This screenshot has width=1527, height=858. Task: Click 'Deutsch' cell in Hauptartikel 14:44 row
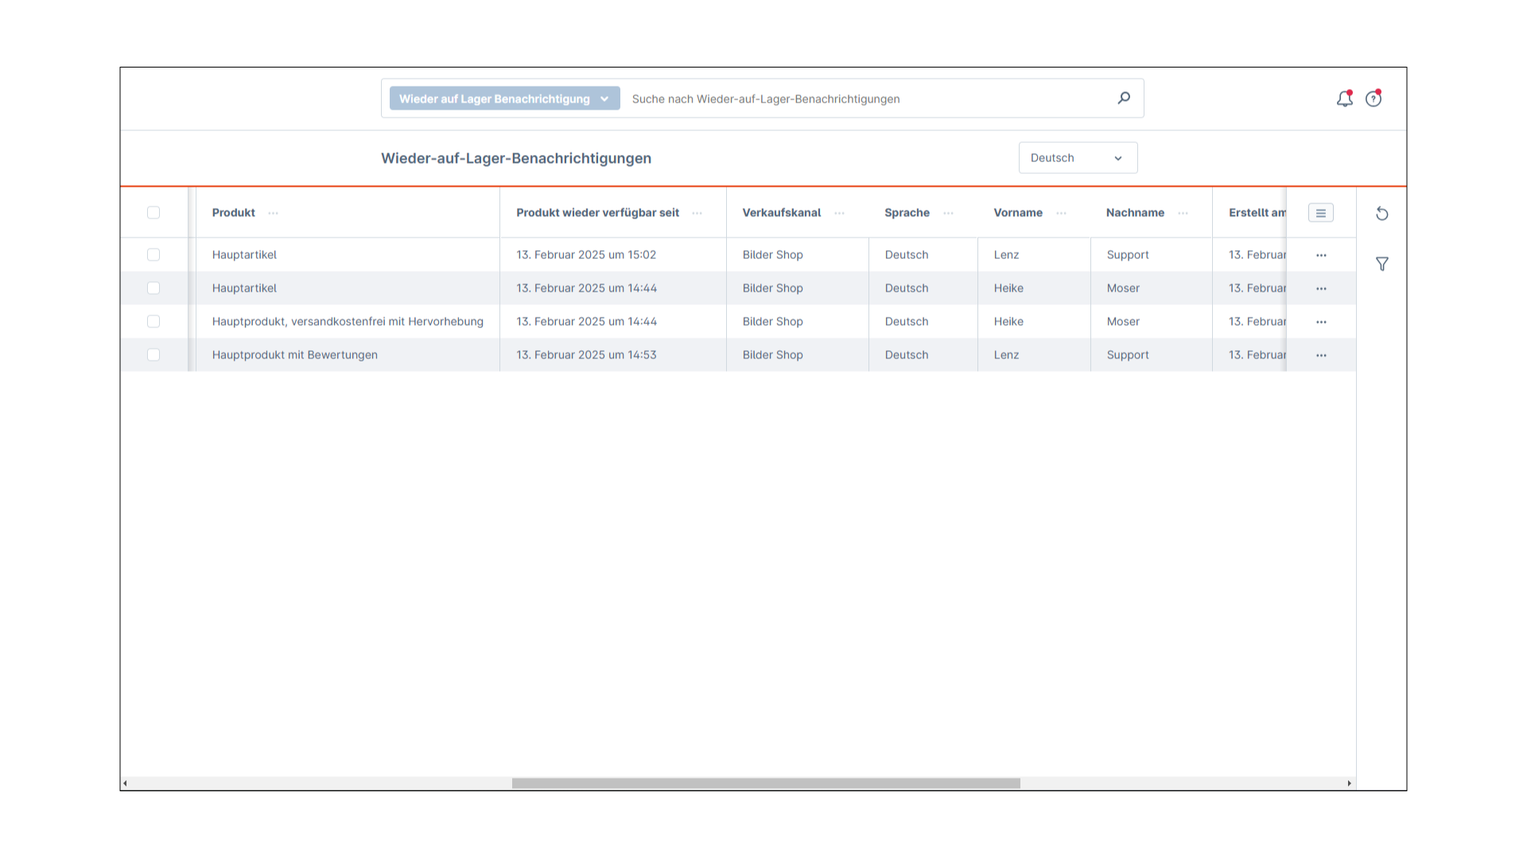tap(907, 288)
